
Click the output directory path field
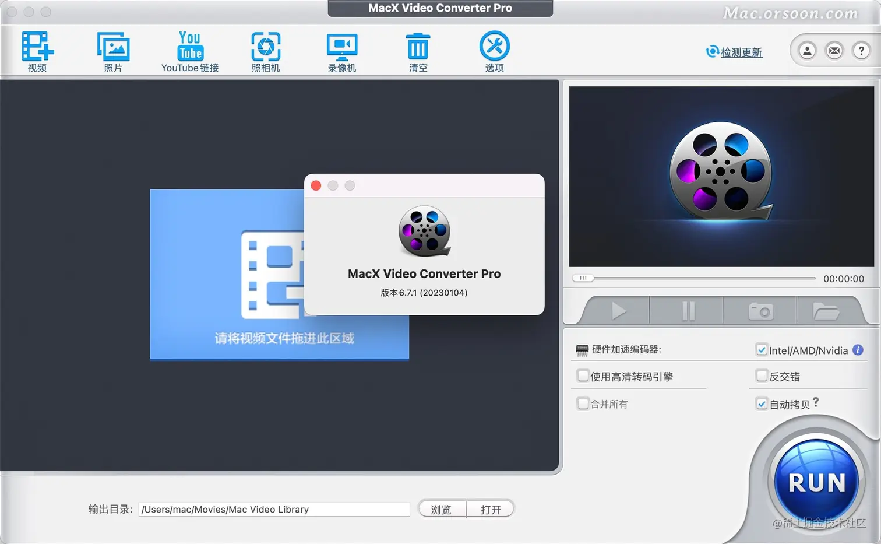274,509
